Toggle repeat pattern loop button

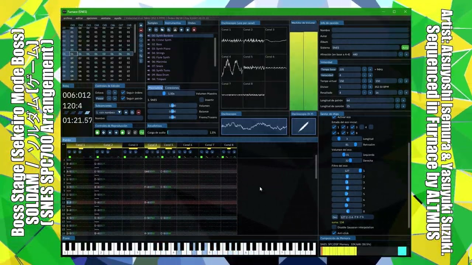click(x=135, y=132)
